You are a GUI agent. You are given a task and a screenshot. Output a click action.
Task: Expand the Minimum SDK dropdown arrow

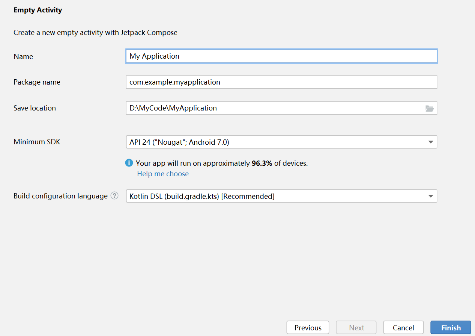pos(430,142)
